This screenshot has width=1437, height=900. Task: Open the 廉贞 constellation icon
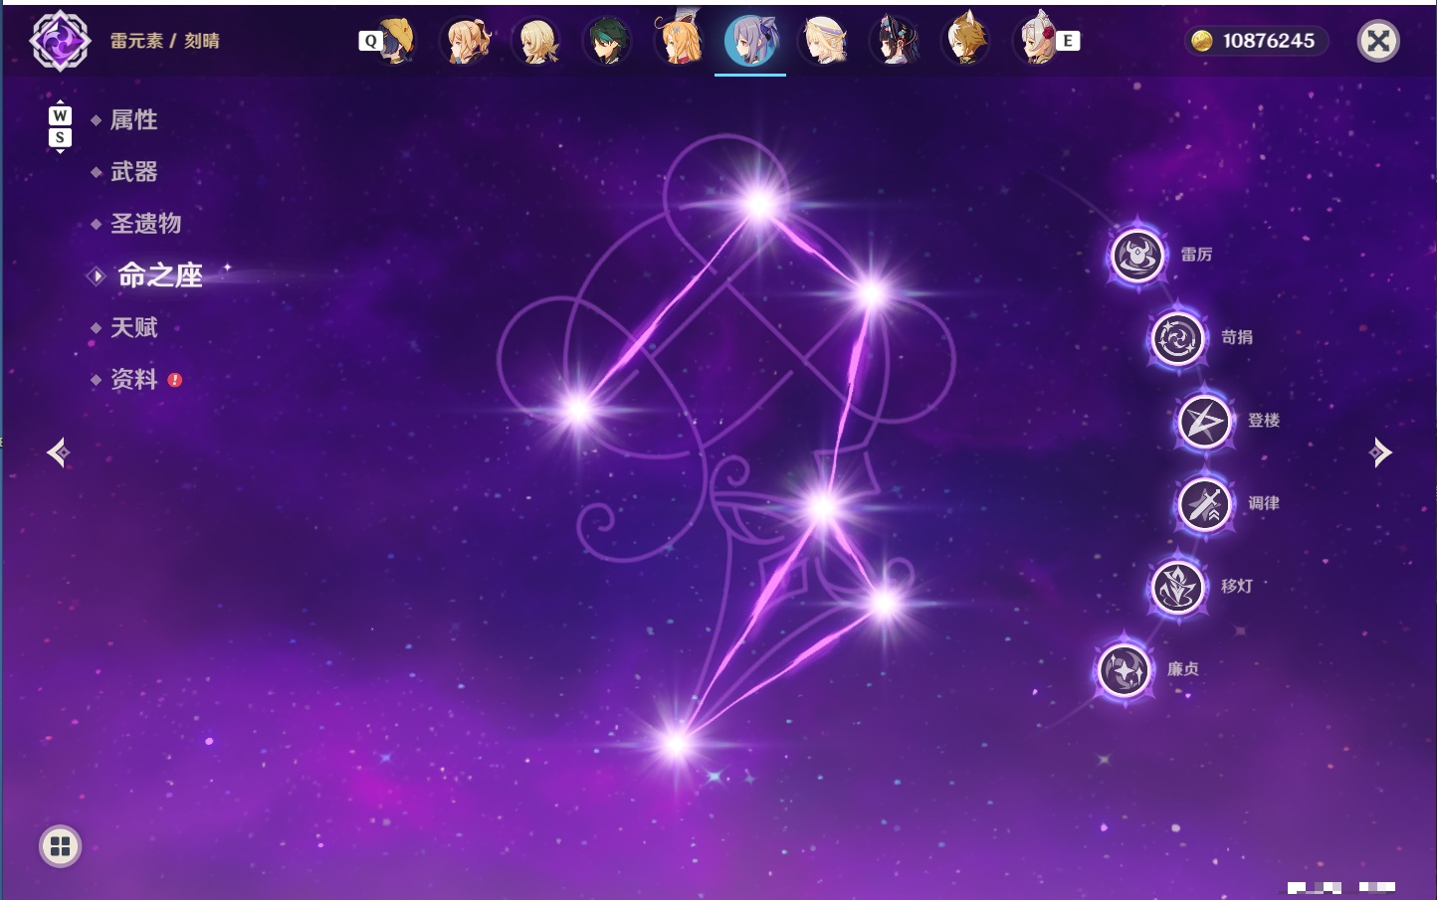(x=1124, y=669)
